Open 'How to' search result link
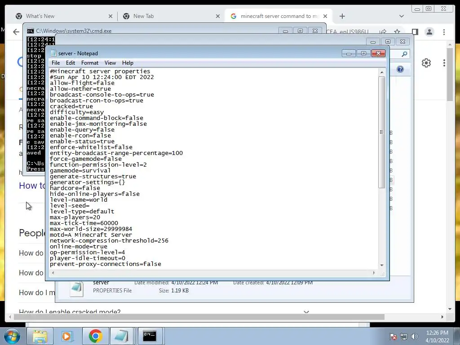The image size is (460, 345). pyautogui.click(x=32, y=186)
